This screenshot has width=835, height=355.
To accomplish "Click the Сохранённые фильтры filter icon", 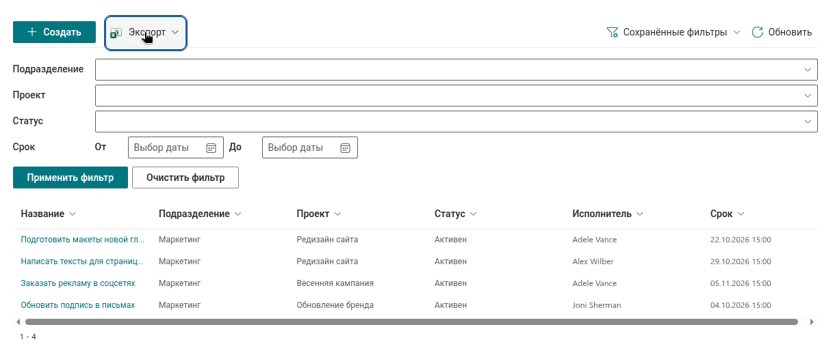I will coord(613,32).
